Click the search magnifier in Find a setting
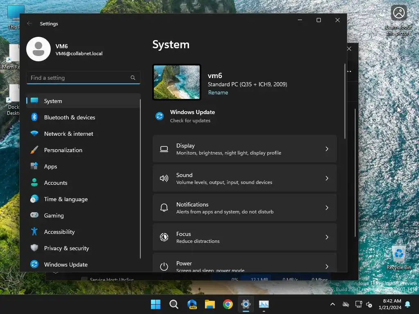 (133, 78)
